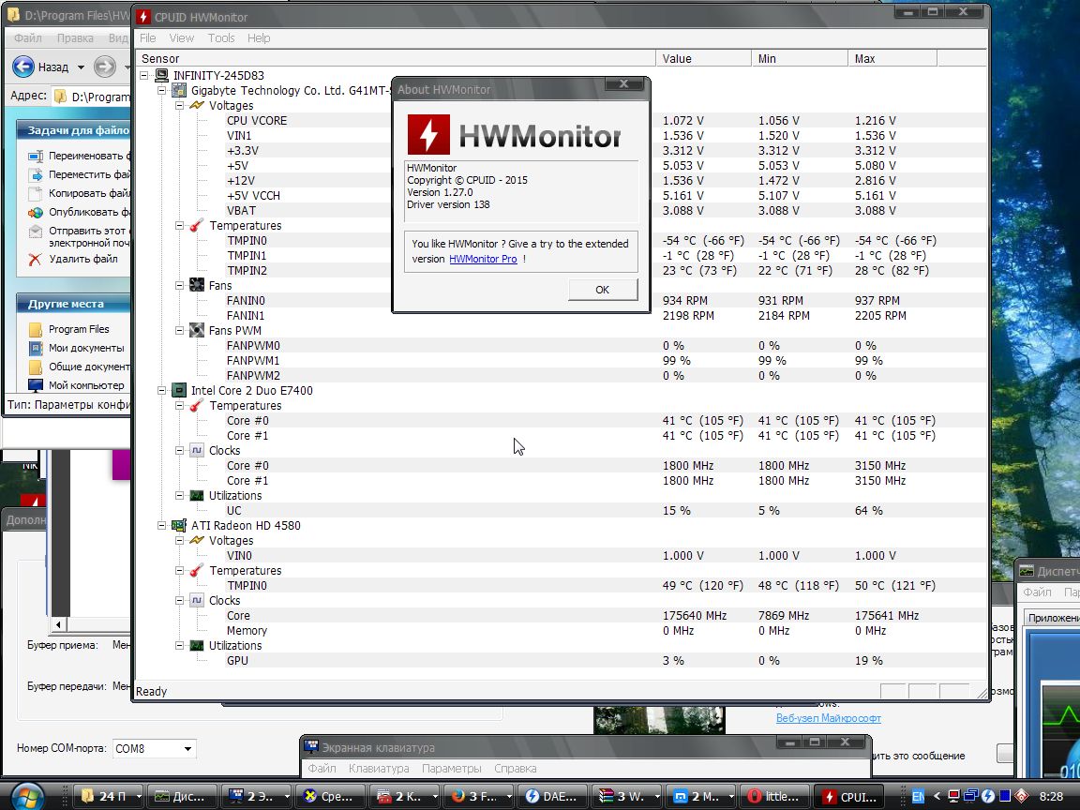The width and height of the screenshot is (1080, 810).
Task: Click the CPU Utilizations icon
Action: click(x=197, y=496)
